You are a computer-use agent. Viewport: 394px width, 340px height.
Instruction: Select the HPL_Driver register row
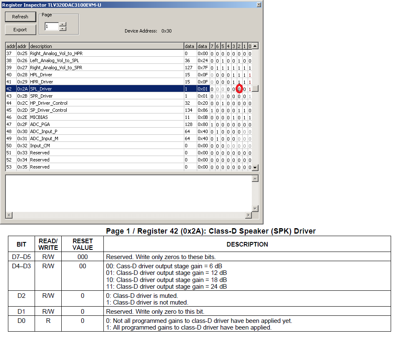129,75
